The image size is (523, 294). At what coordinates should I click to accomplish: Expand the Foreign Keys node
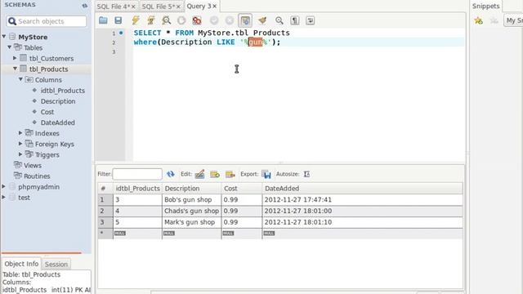20,144
